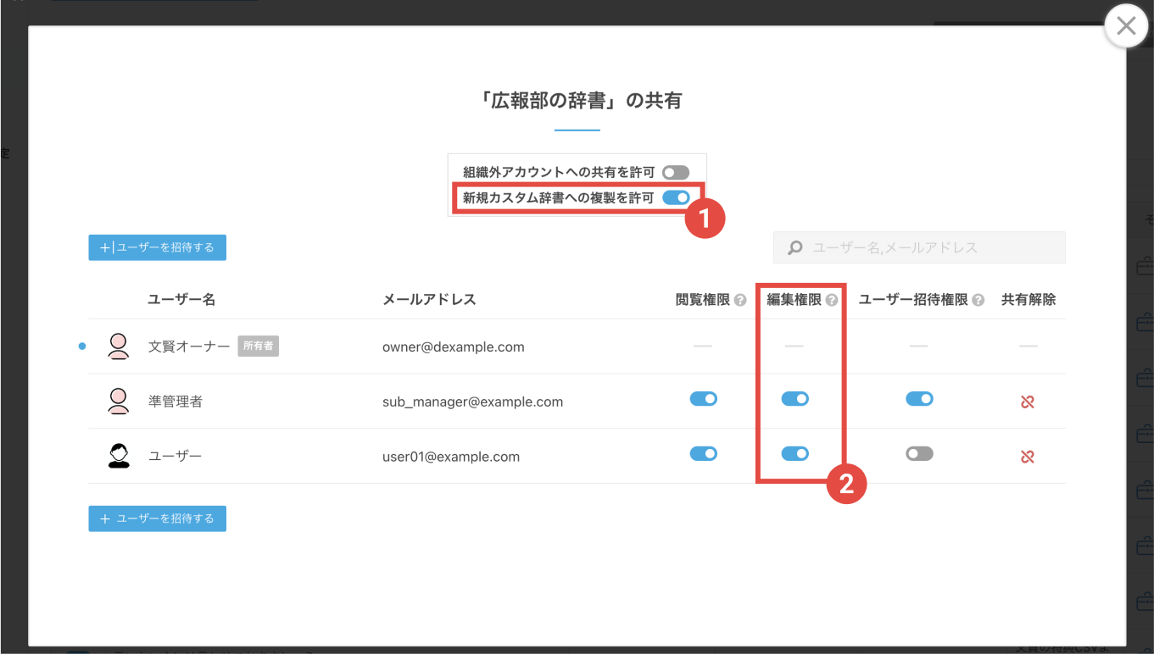Click unshare link icon for user01@example.com
The height and width of the screenshot is (654, 1154).
1028,457
